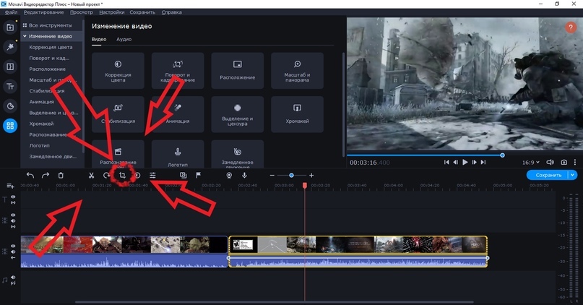583x305 pixels.
Task: Add a marker with the flag icon
Action: point(198,175)
